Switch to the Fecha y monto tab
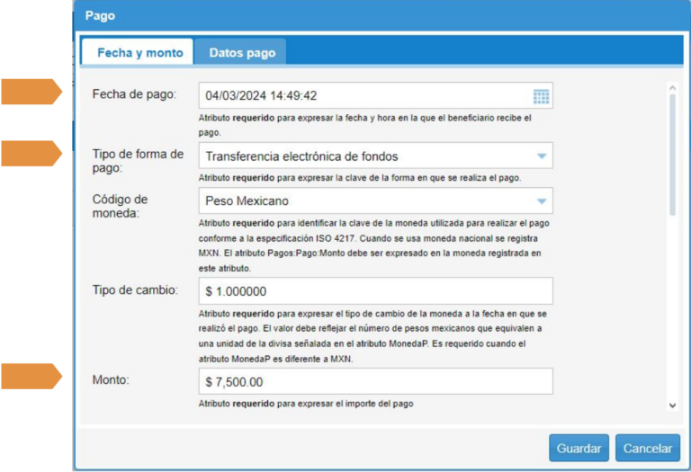This screenshot has width=691, height=472. pos(139,53)
